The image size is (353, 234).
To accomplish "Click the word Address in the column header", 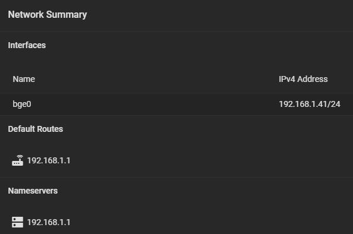I will click(313, 79).
